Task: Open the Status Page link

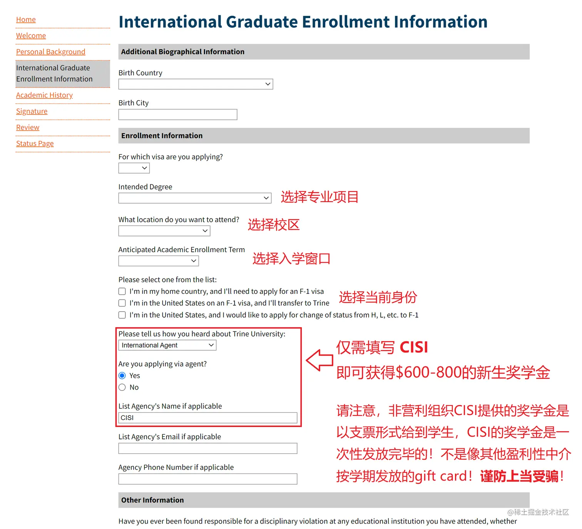Action: [35, 144]
